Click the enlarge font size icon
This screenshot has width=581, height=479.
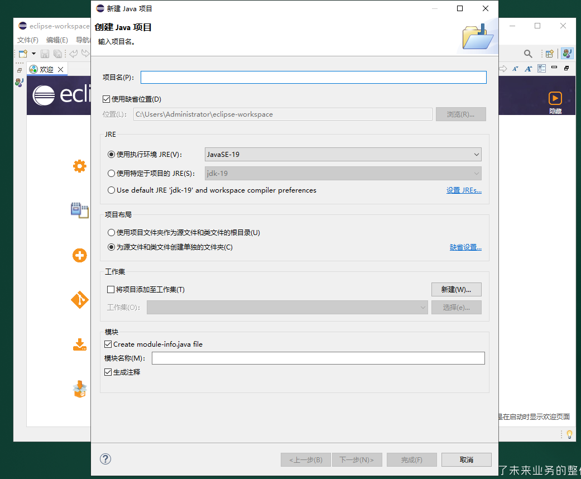coord(529,69)
